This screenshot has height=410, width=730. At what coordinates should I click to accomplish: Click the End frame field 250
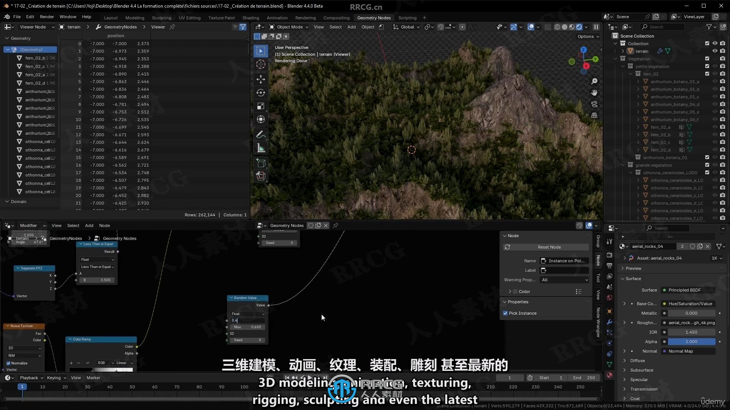584,378
